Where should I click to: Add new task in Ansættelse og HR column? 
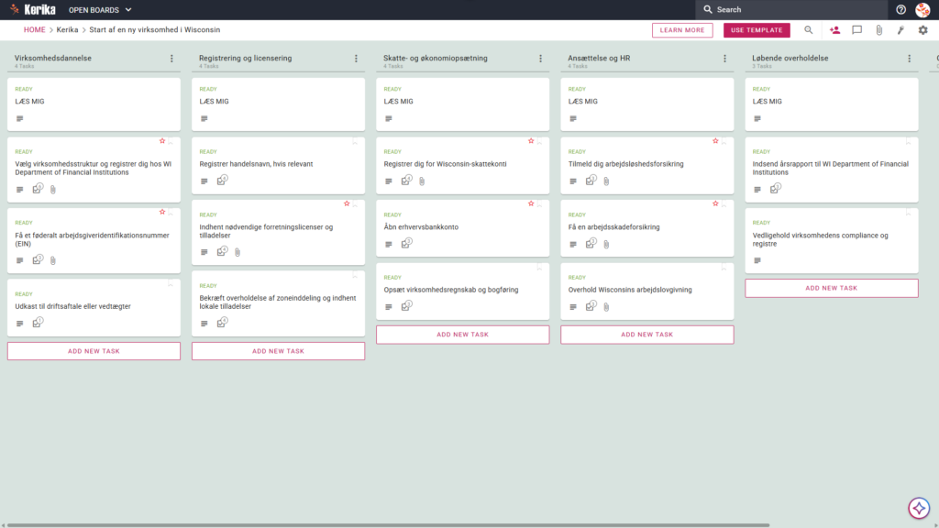pos(646,335)
